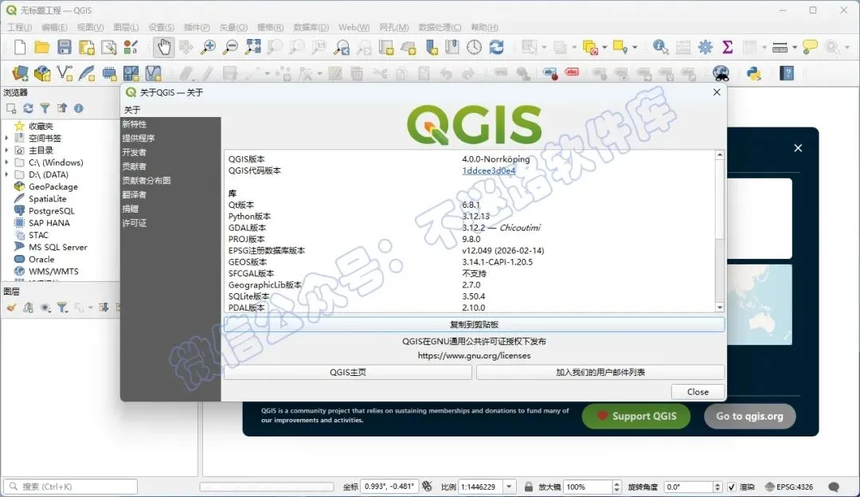This screenshot has width=860, height=497.
Task: Open the Temporal Controller clock icon
Action: [474, 48]
